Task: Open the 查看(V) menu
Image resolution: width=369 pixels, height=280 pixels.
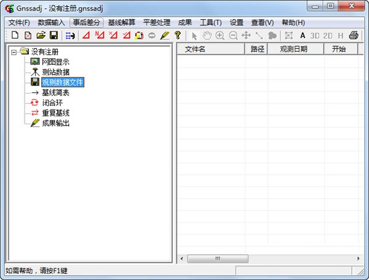Action: 263,23
